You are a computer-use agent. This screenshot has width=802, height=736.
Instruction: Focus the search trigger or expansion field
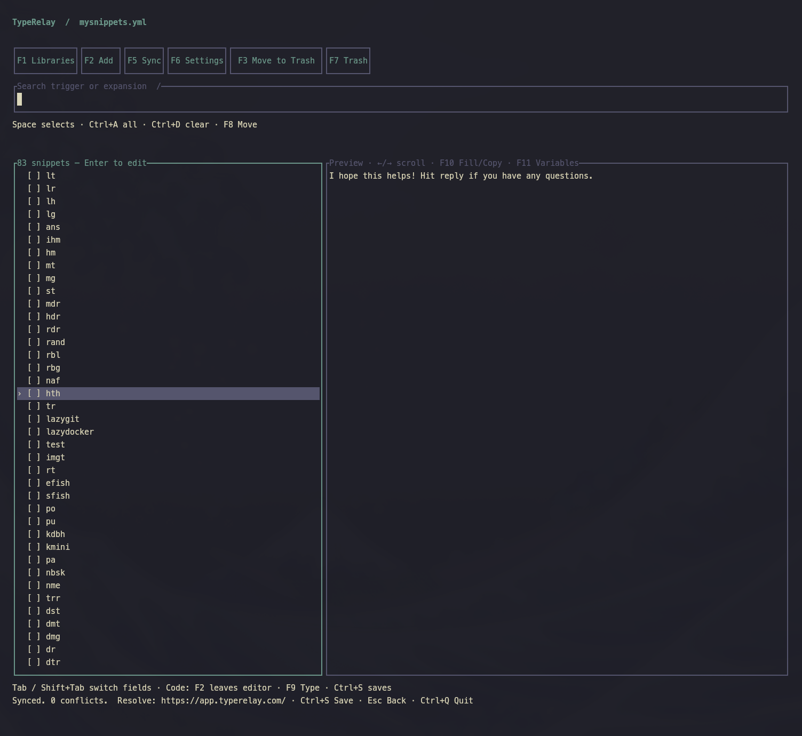[x=401, y=99]
